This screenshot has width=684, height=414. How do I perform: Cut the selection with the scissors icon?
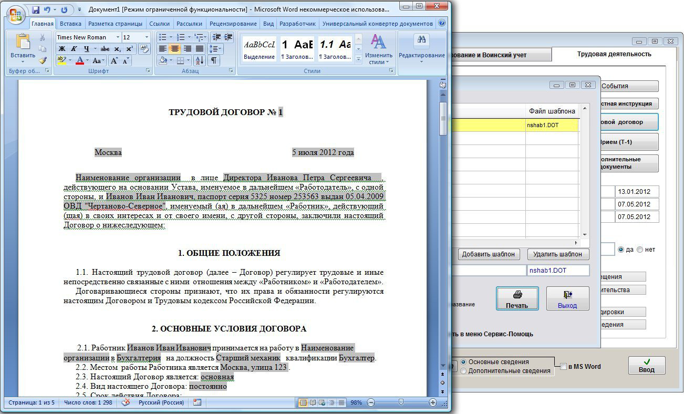pos(43,37)
